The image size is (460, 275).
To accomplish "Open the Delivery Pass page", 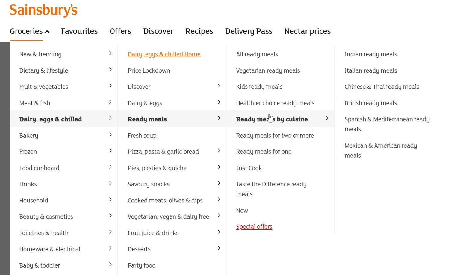I will tap(248, 31).
